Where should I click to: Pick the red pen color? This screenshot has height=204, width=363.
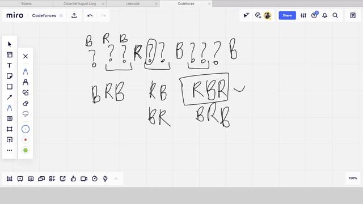(26, 140)
